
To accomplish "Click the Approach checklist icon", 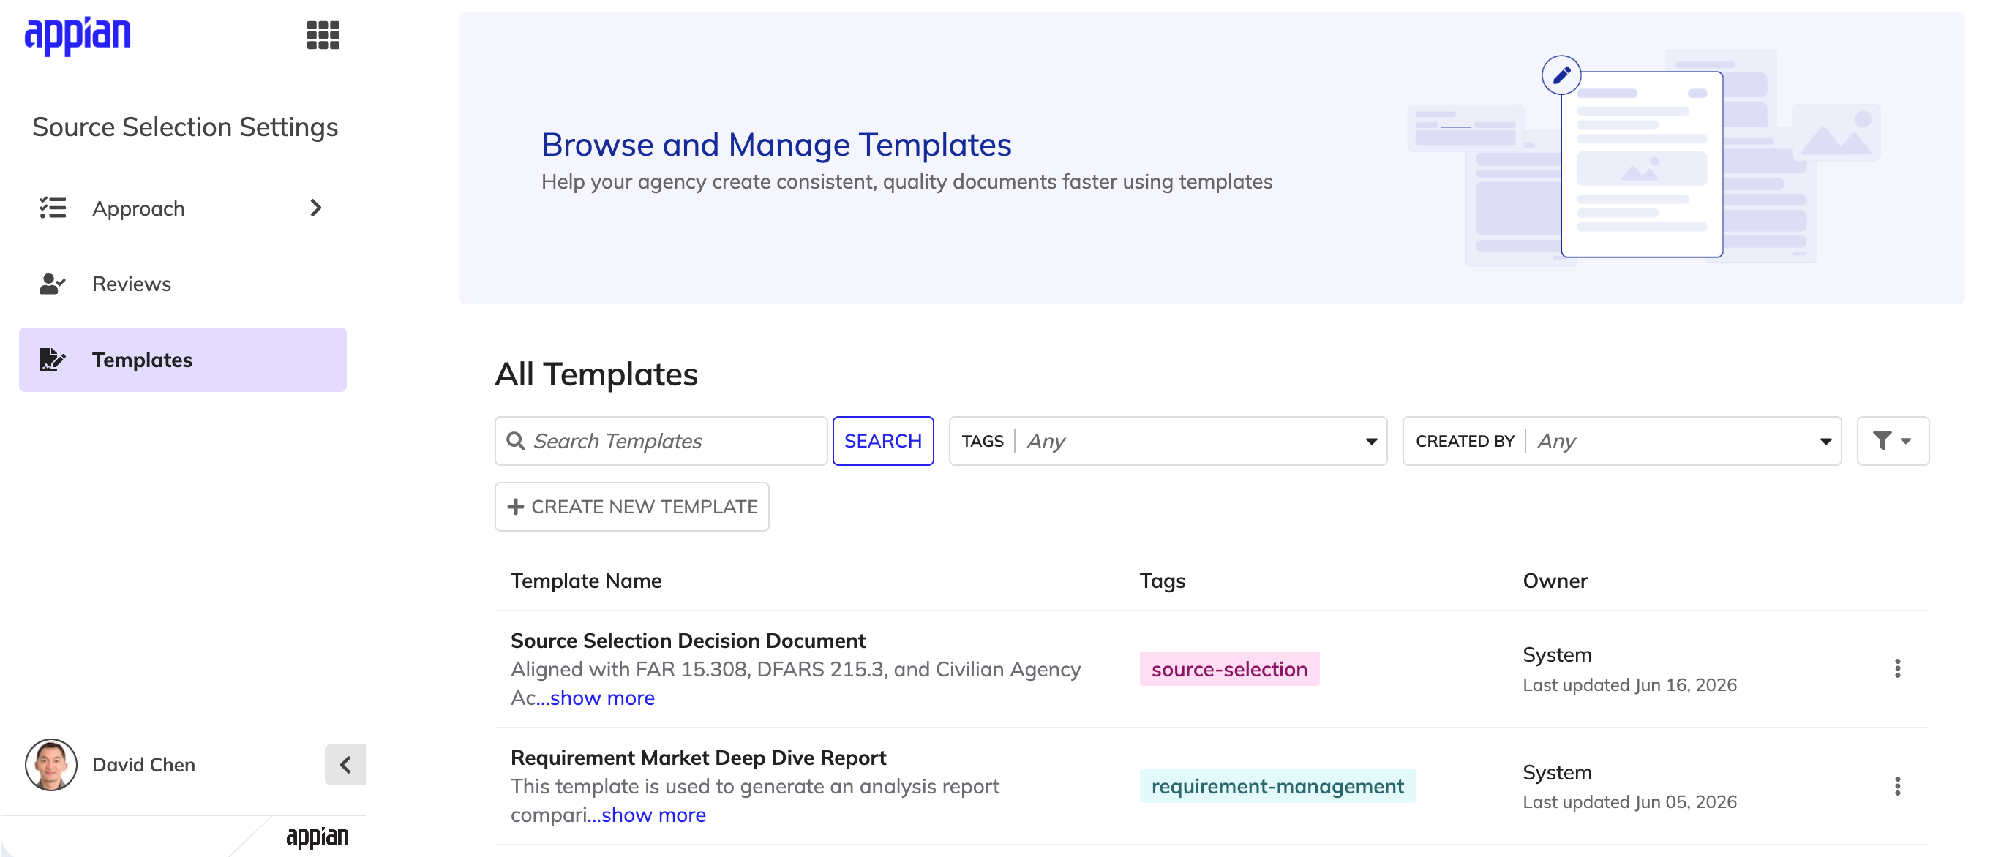I will click(53, 208).
